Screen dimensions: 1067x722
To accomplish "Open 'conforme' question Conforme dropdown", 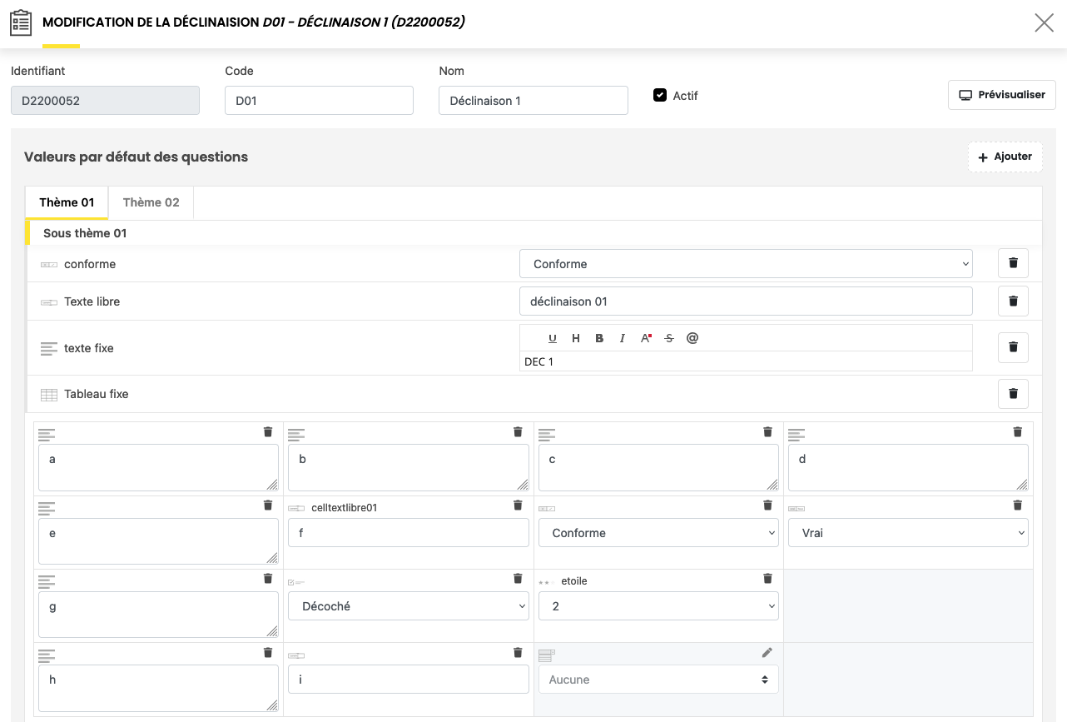I will pos(746,264).
